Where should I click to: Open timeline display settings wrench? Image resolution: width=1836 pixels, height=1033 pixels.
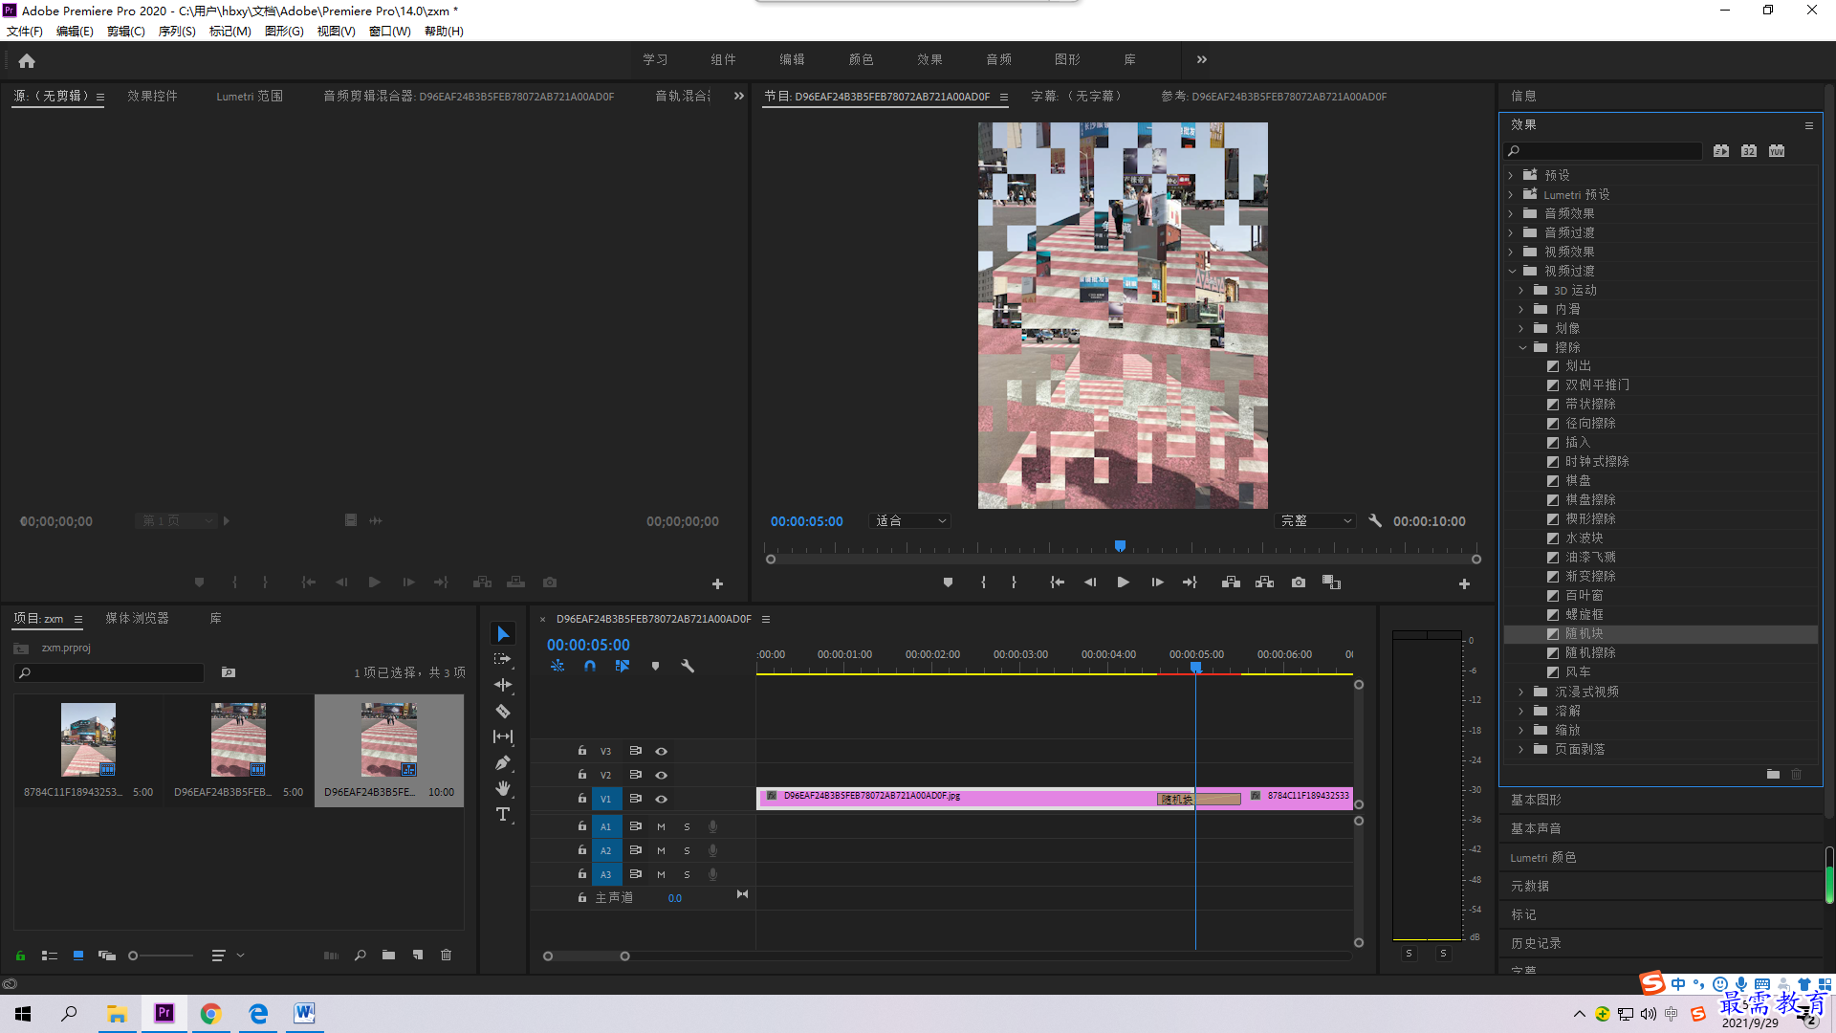pyautogui.click(x=688, y=666)
